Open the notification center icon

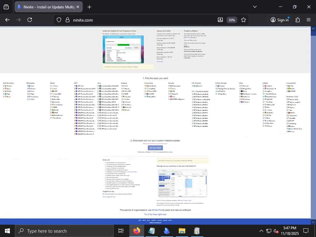306,231
